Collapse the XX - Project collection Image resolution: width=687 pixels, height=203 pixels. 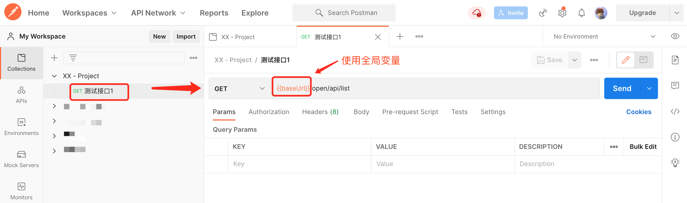pos(54,76)
